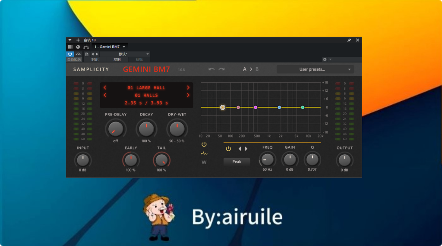Click the GAIN knob of EQ
Screen dimensions: 442x246
(290, 159)
